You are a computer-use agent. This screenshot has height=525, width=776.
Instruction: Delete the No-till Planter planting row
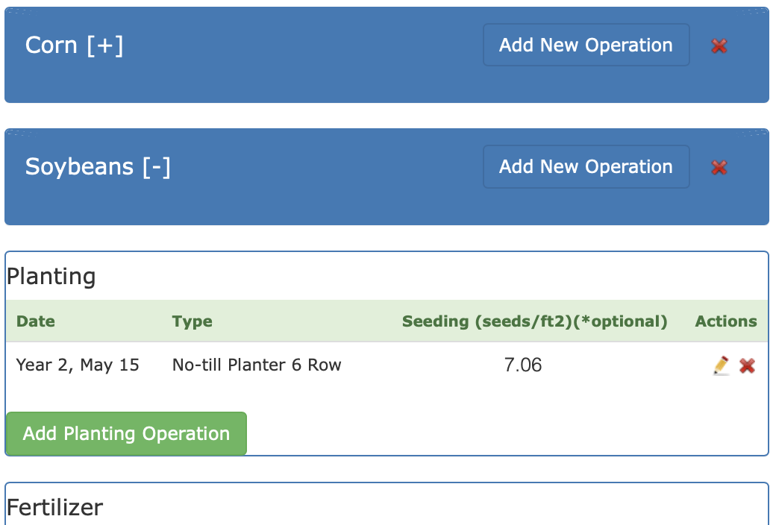pos(747,366)
